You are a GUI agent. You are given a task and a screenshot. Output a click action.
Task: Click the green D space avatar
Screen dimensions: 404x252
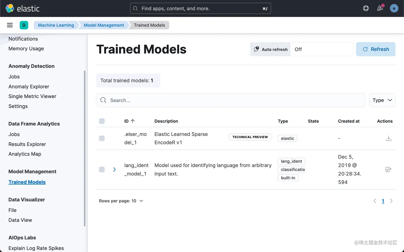coord(24,25)
